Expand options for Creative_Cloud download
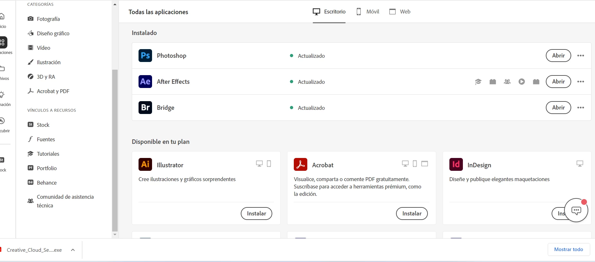This screenshot has width=595, height=262. (73, 250)
